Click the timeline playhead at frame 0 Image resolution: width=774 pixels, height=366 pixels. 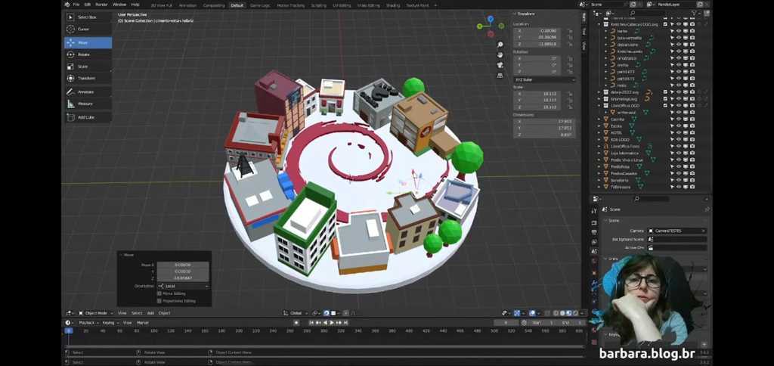coord(69,330)
